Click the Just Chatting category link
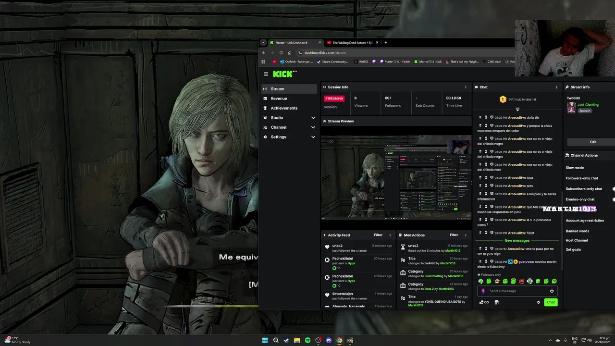This screenshot has width=615, height=346. point(588,105)
